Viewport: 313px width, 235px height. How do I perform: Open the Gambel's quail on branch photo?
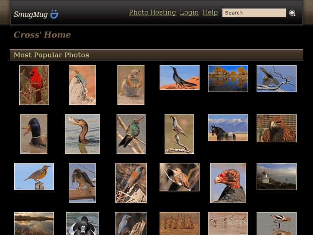click(179, 134)
